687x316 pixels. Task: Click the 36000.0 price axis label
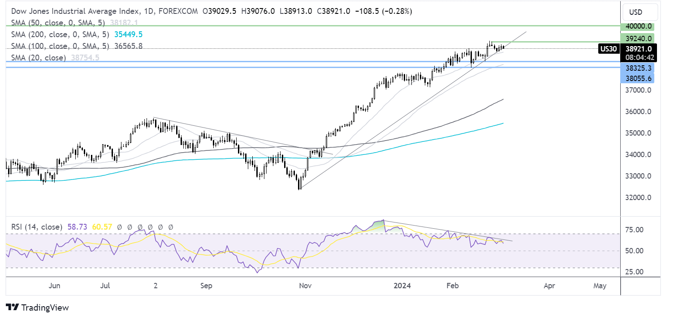pos(638,111)
